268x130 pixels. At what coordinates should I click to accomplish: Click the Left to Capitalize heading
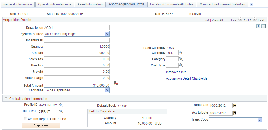102,111
